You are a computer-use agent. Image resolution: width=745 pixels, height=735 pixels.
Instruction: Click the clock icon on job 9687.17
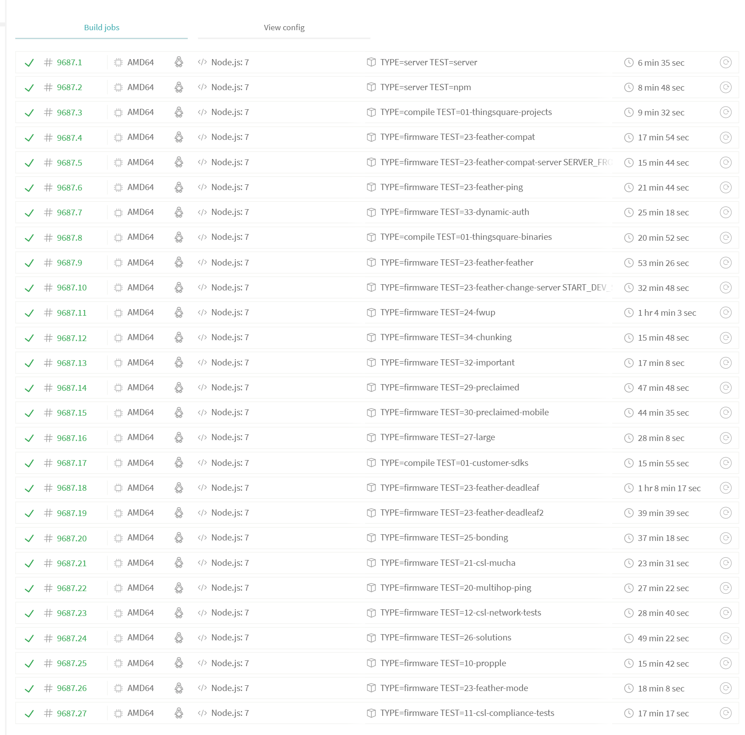click(629, 463)
